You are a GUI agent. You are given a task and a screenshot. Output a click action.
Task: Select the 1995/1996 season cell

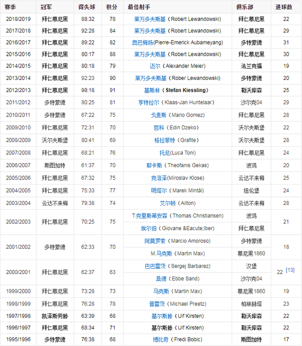[18, 339]
